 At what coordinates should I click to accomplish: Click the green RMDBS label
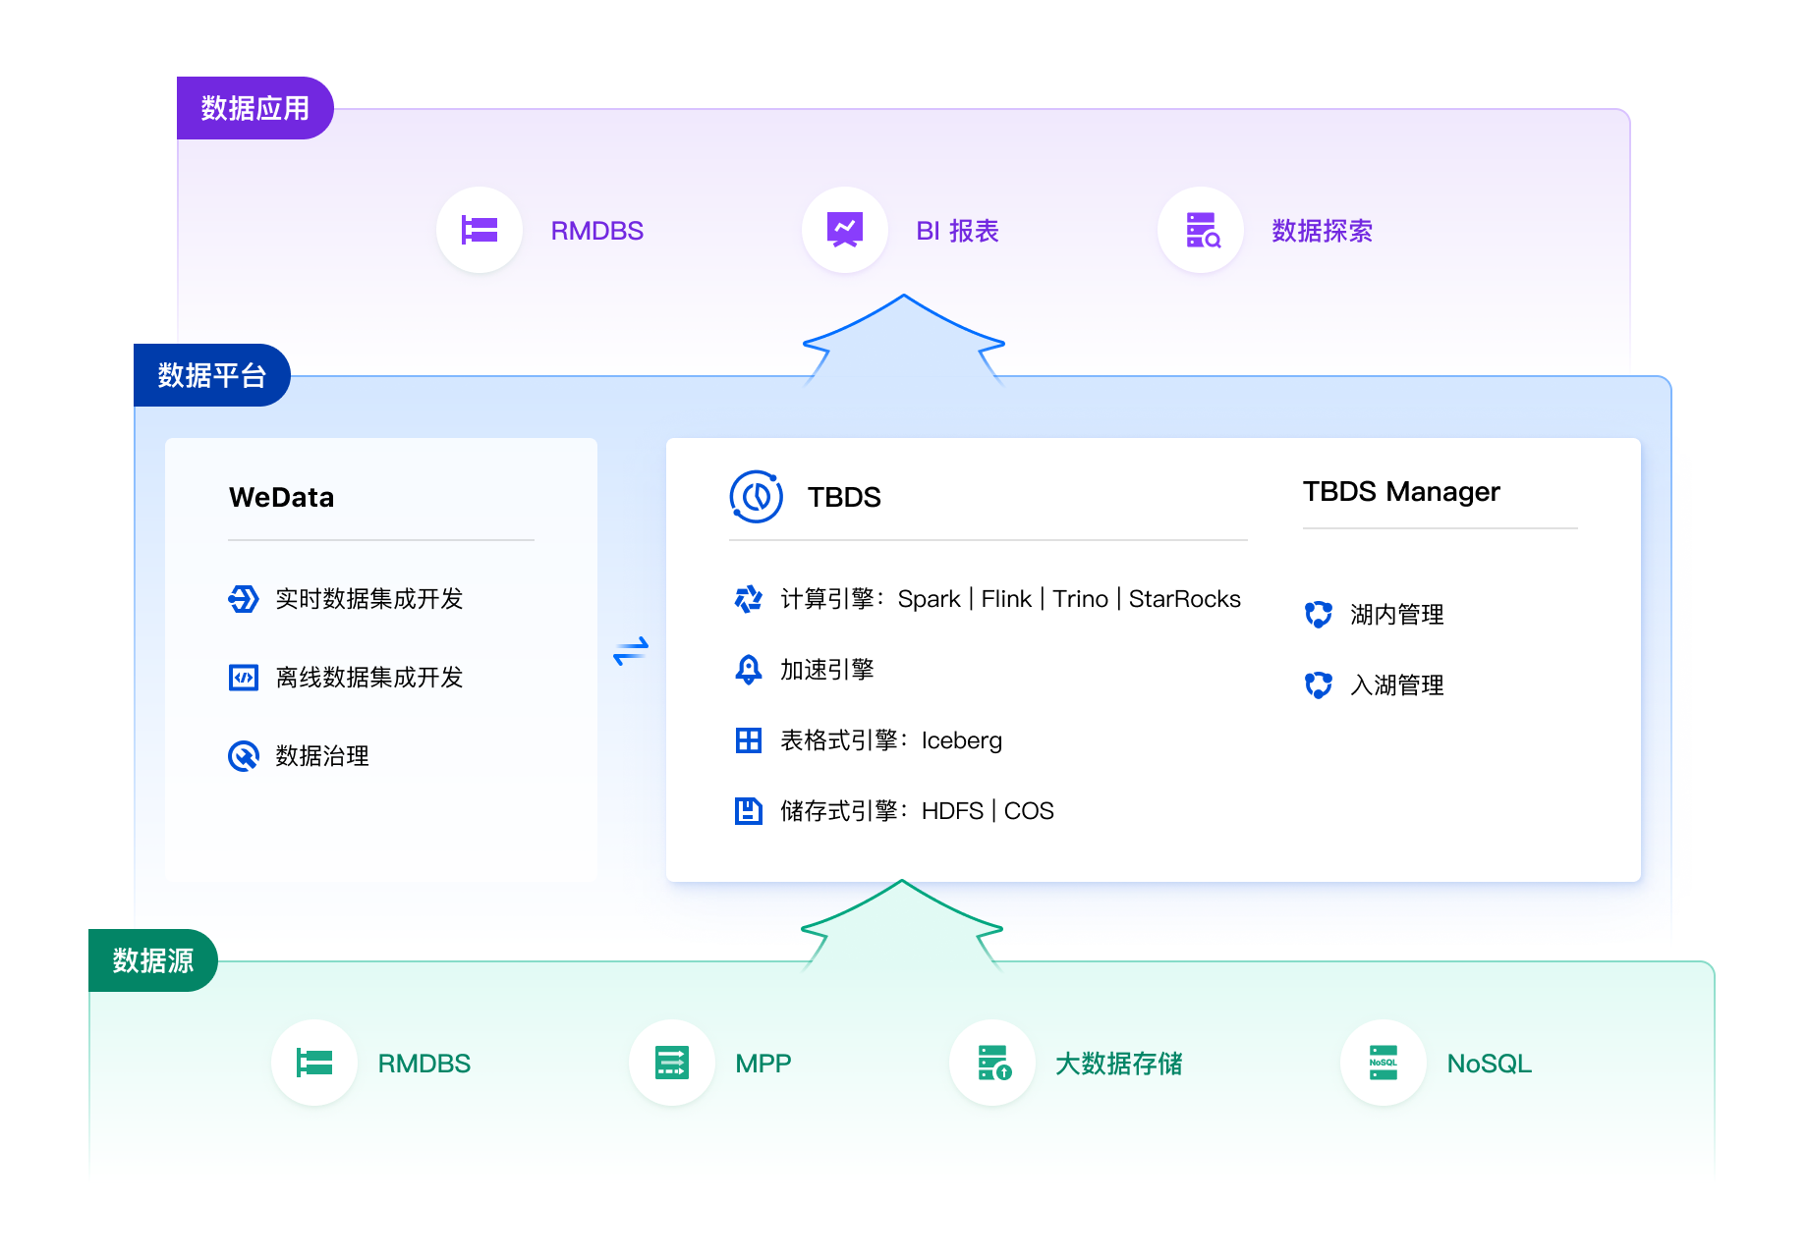(424, 1064)
